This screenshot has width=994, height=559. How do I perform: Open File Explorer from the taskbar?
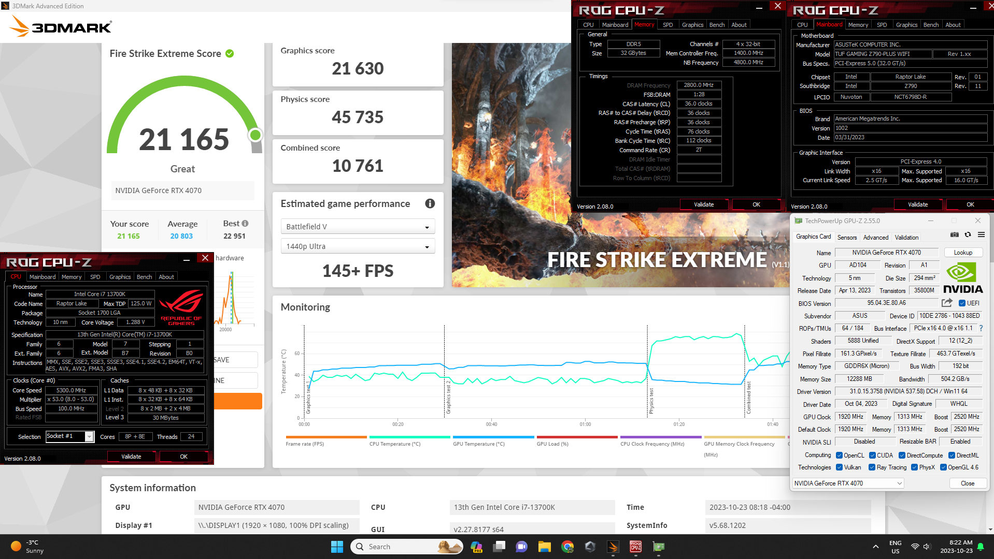click(x=544, y=547)
